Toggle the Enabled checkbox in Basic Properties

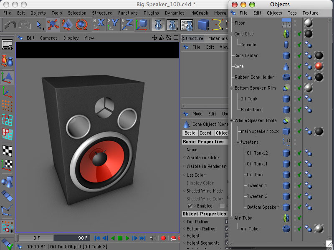click(x=190, y=206)
